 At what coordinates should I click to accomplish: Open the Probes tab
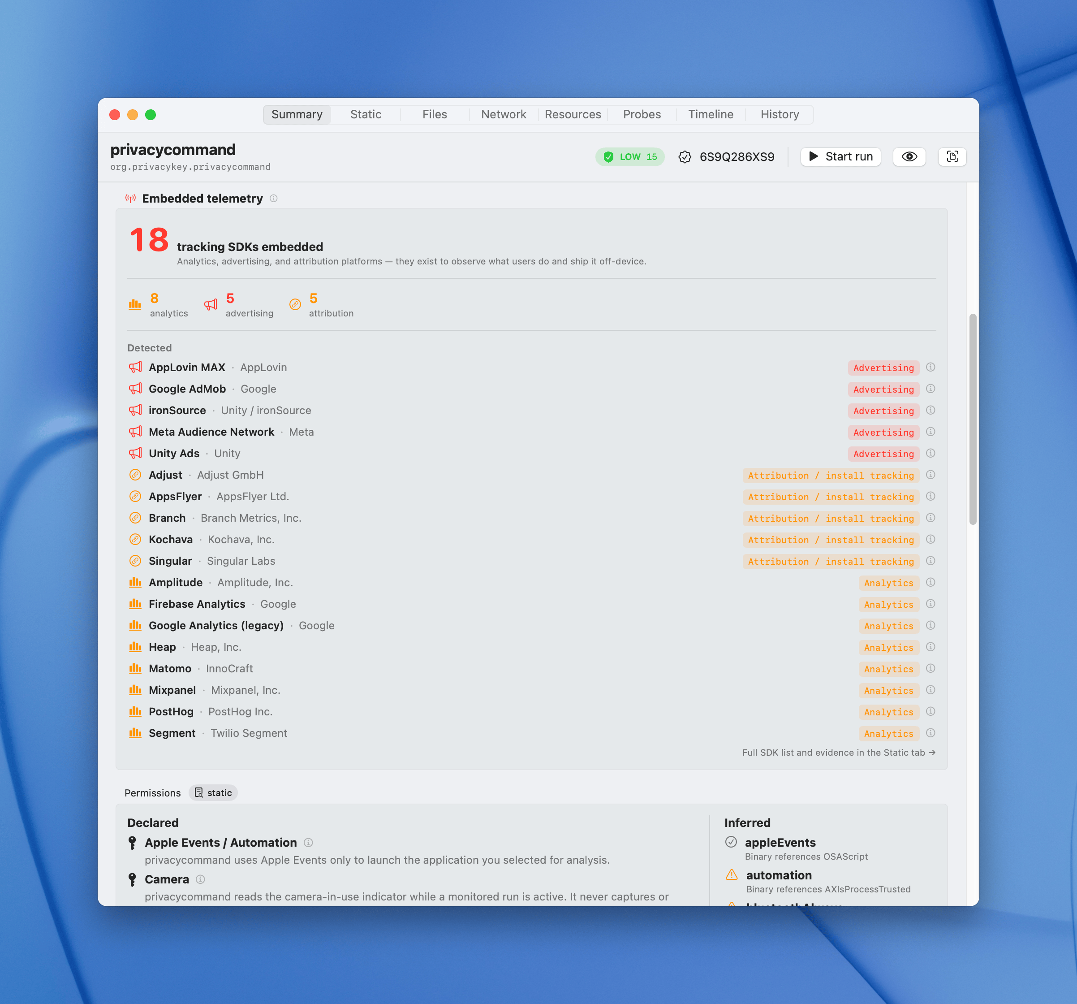coord(642,114)
